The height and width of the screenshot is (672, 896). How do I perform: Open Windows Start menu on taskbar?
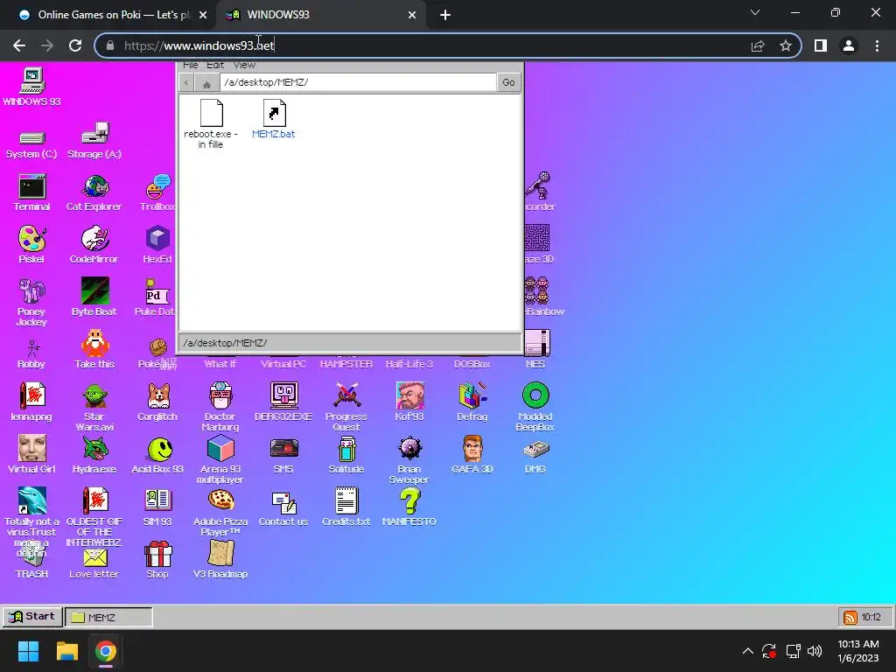[28, 651]
